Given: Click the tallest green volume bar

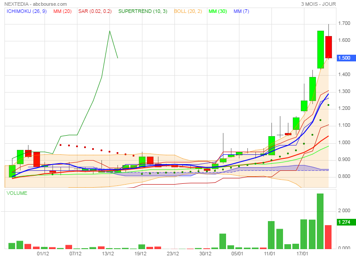Looking at the screenshot, I should click(320, 221).
